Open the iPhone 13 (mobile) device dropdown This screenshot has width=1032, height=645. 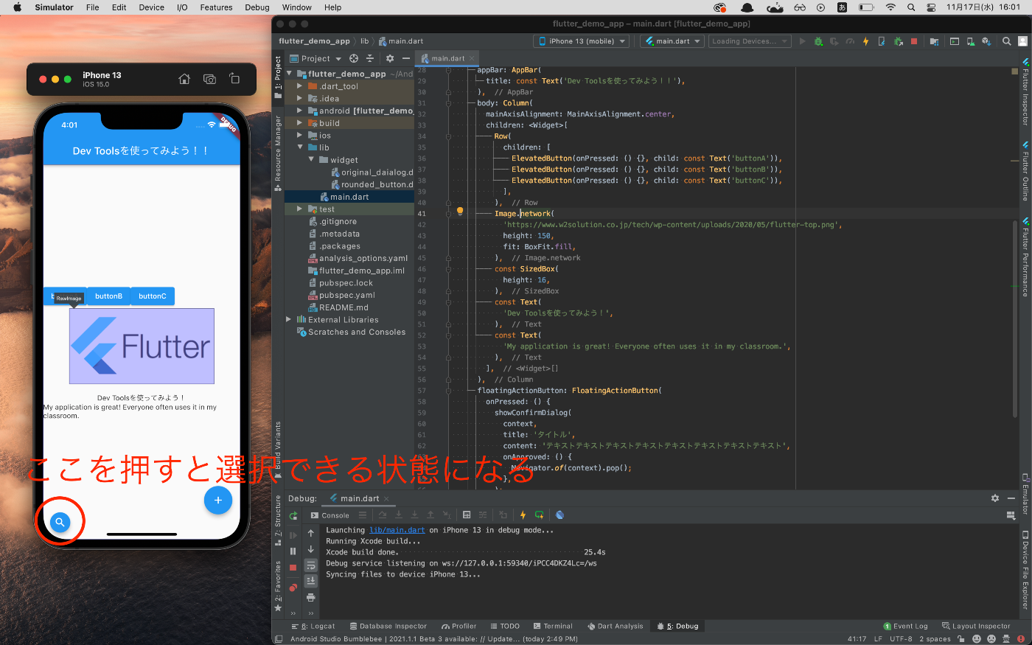[x=582, y=41]
